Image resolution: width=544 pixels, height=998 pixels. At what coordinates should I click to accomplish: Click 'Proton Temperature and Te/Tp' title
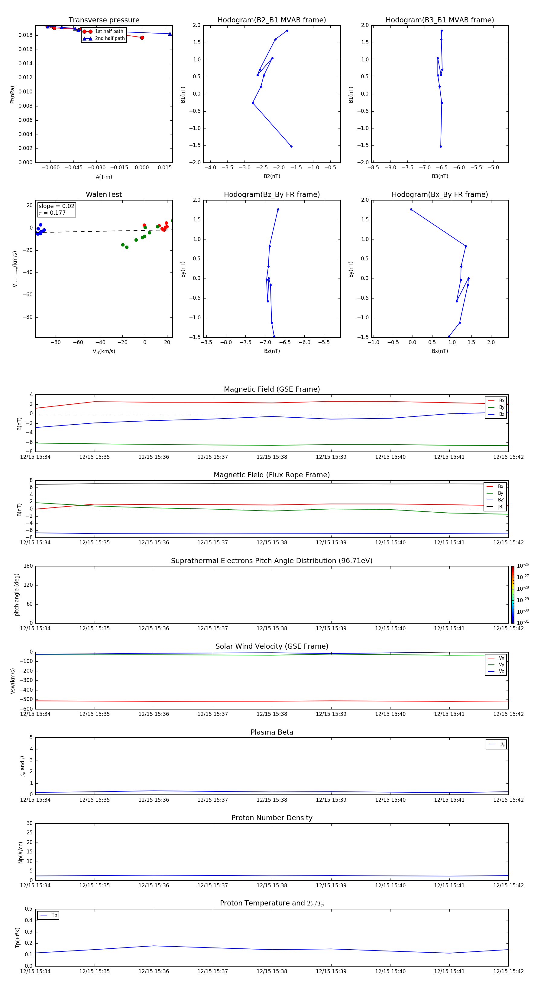pyautogui.click(x=272, y=903)
